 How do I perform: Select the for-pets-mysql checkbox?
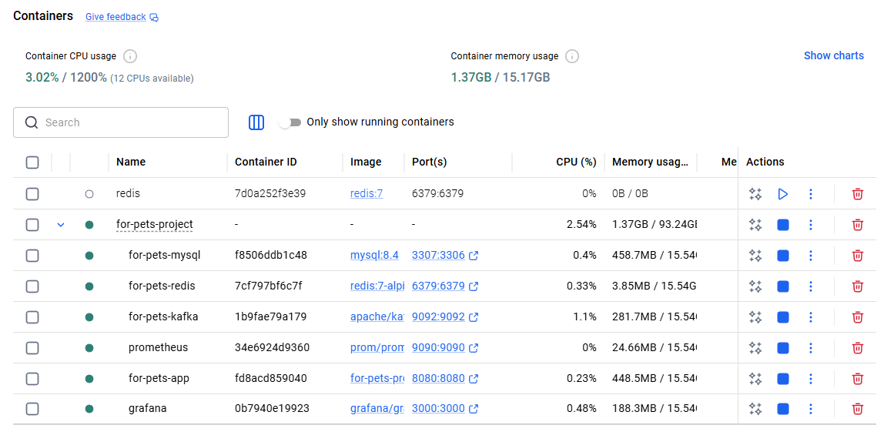tap(32, 256)
